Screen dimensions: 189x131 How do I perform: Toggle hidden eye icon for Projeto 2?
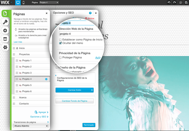(20, 67)
